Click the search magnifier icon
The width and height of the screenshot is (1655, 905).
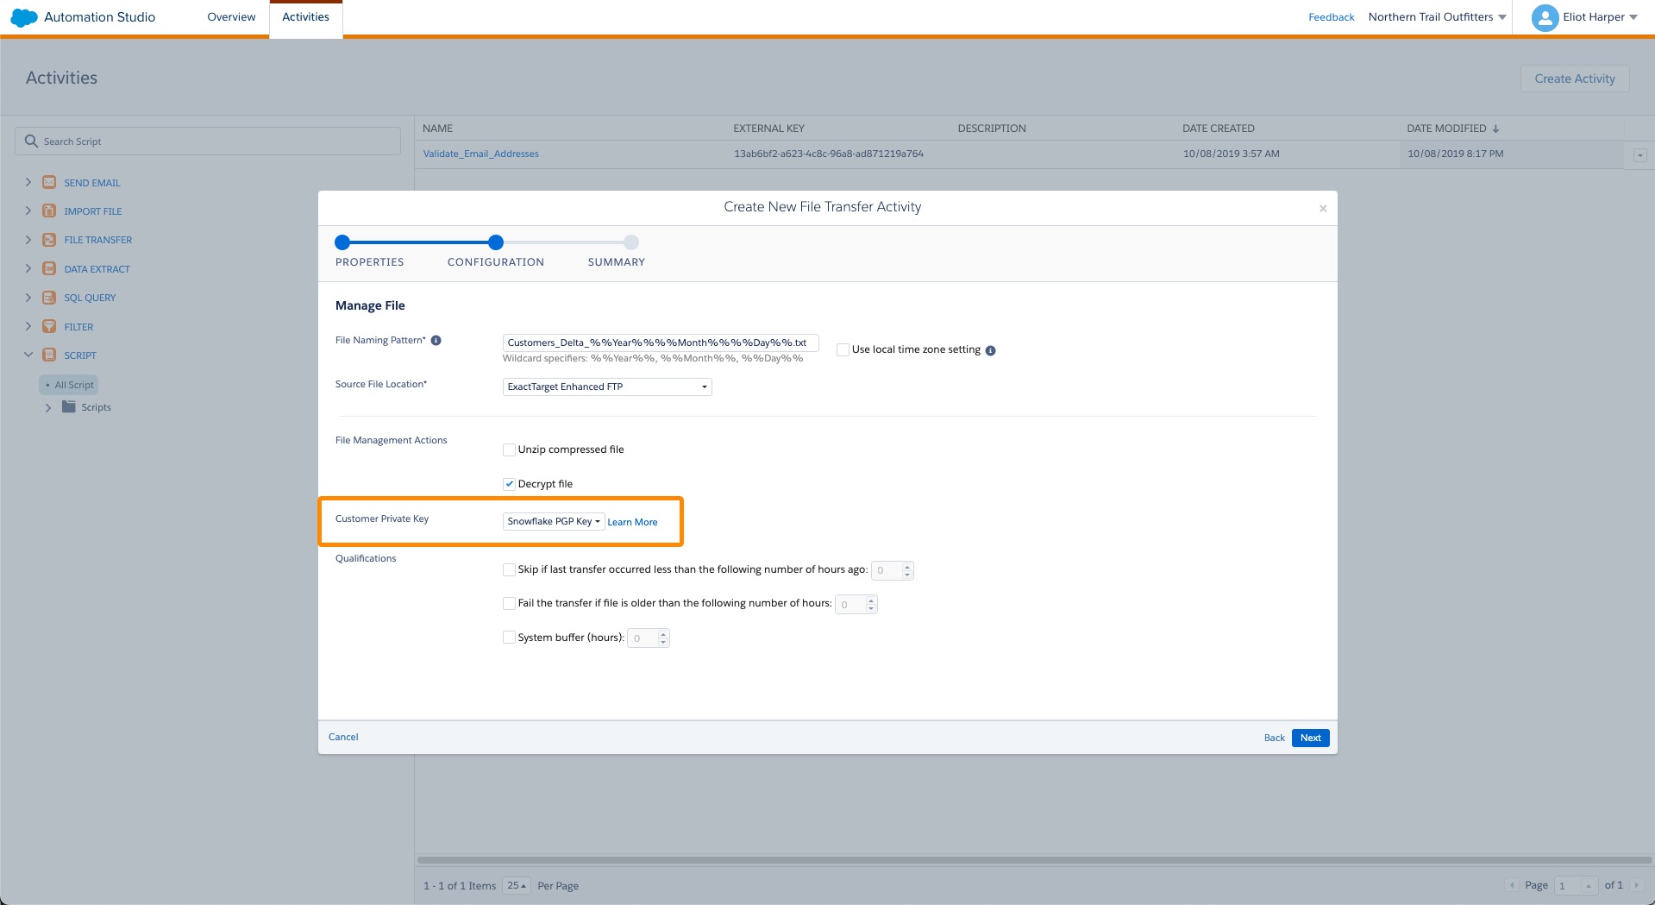[31, 141]
